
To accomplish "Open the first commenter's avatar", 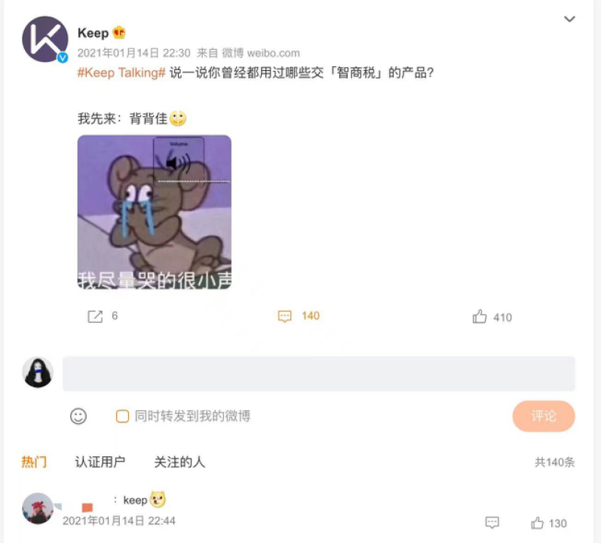I will click(x=38, y=508).
